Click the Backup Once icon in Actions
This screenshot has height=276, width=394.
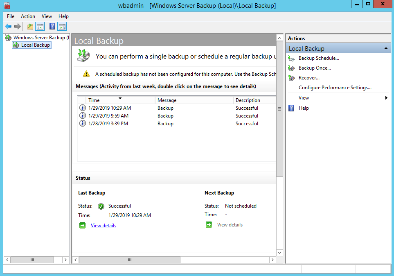coord(291,68)
